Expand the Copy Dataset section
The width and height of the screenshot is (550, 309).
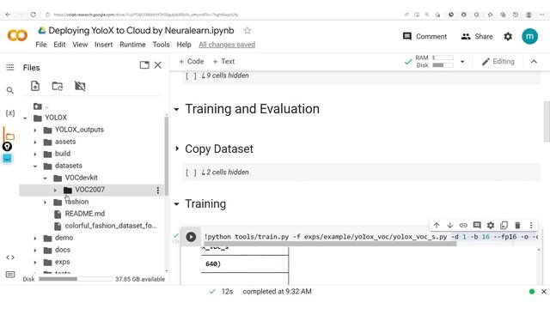click(x=177, y=148)
